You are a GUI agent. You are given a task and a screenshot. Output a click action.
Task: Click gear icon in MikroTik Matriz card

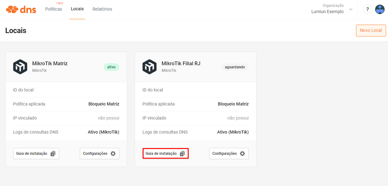(x=113, y=154)
